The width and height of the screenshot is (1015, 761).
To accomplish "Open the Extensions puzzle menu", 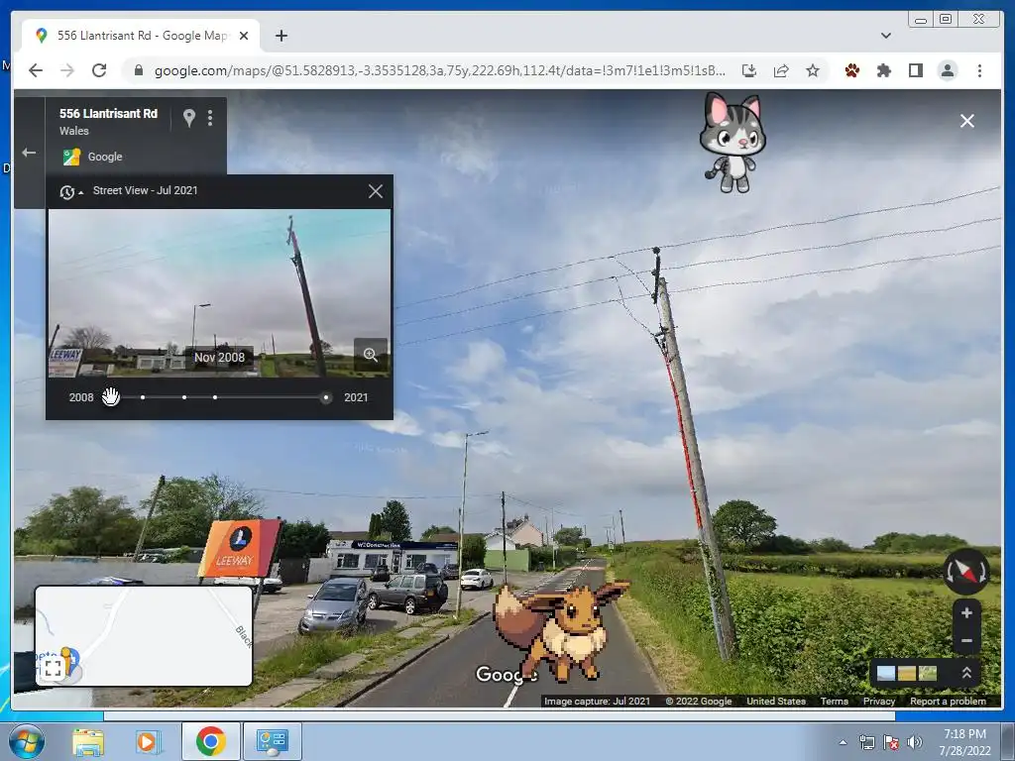I will point(883,70).
